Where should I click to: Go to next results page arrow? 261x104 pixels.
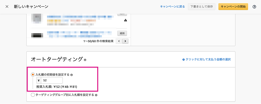(x=125, y=41)
